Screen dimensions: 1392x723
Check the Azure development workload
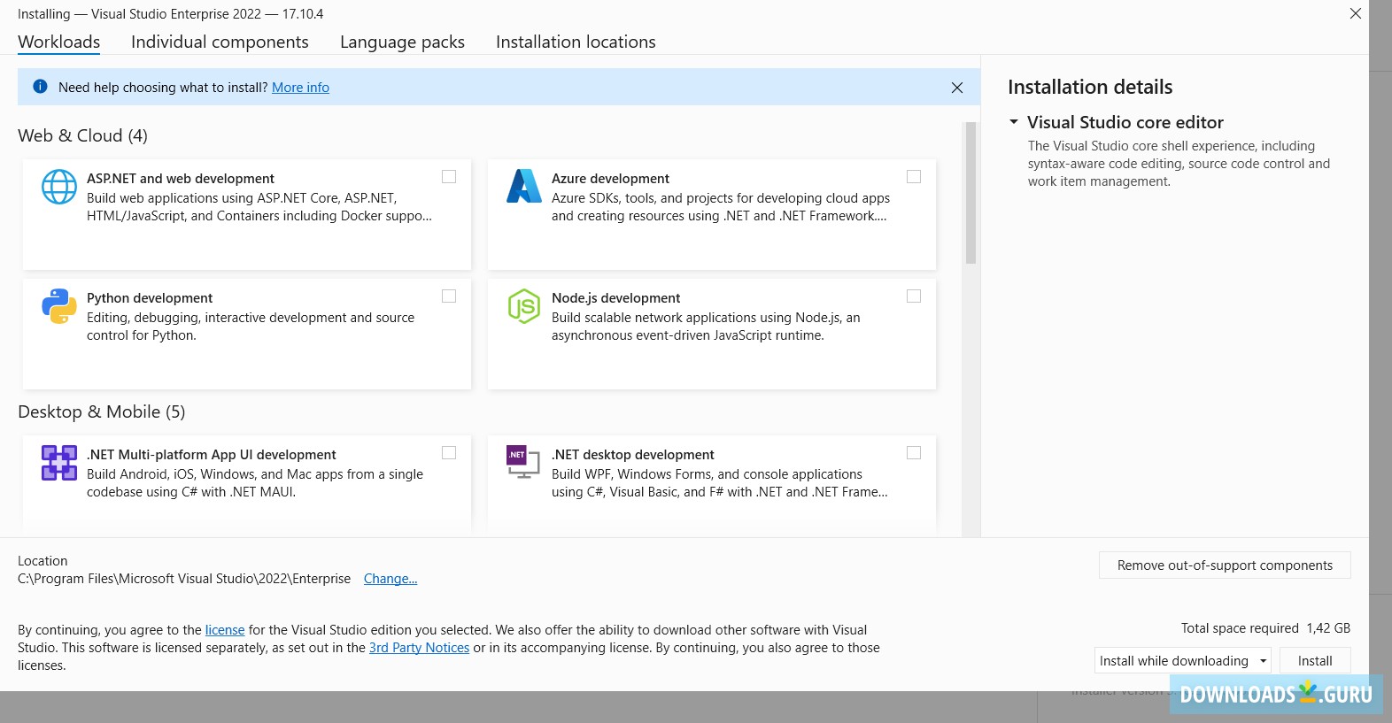tap(914, 177)
